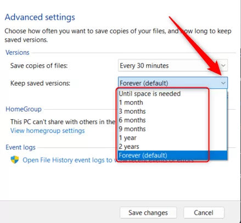Click the Versions section label

pyautogui.click(x=18, y=53)
